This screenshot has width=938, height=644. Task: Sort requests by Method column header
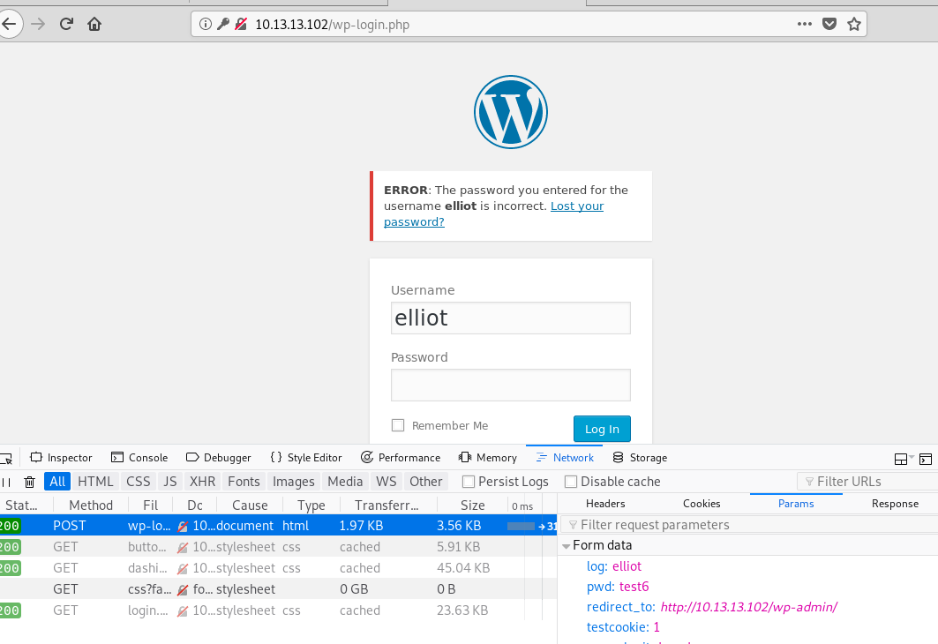[x=90, y=505]
